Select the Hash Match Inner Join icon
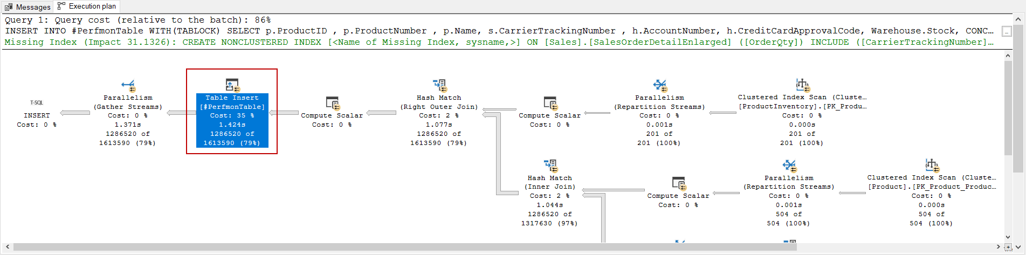Image resolution: width=1026 pixels, height=255 pixels. [550, 166]
